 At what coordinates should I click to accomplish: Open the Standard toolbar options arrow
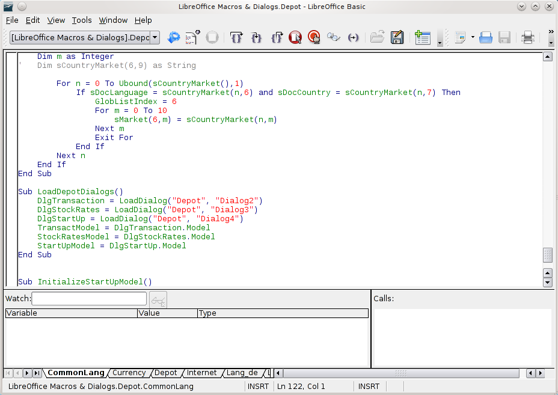[x=551, y=43]
